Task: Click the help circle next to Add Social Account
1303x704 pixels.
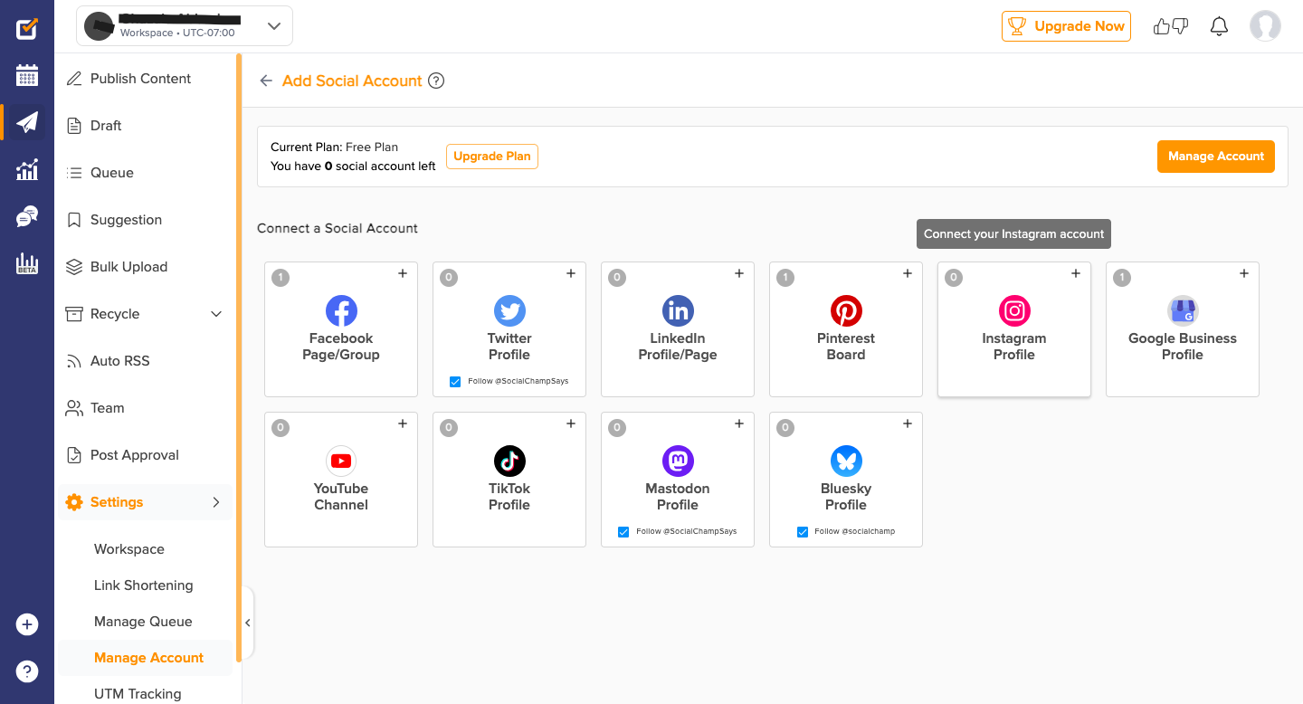Action: (436, 81)
